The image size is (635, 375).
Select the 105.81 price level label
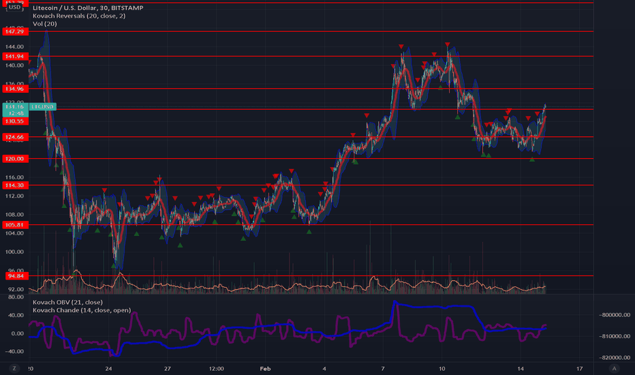click(15, 224)
